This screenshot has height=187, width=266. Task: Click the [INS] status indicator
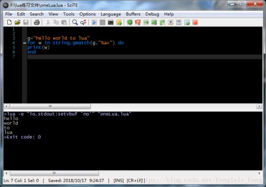pyautogui.click(x=119, y=180)
